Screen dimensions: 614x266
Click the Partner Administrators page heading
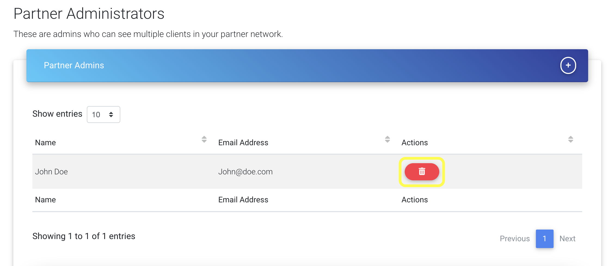89,14
